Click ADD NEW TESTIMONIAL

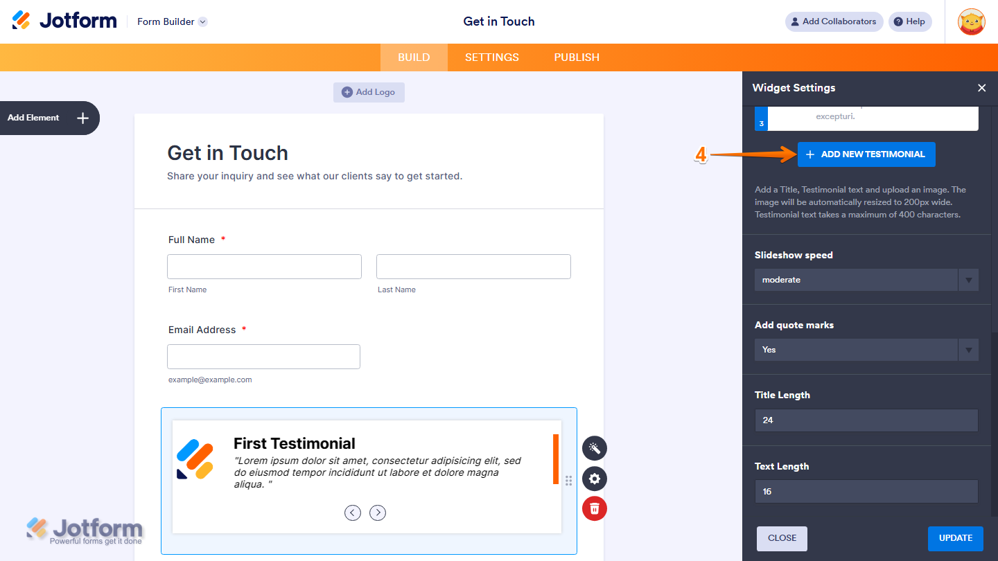[866, 154]
